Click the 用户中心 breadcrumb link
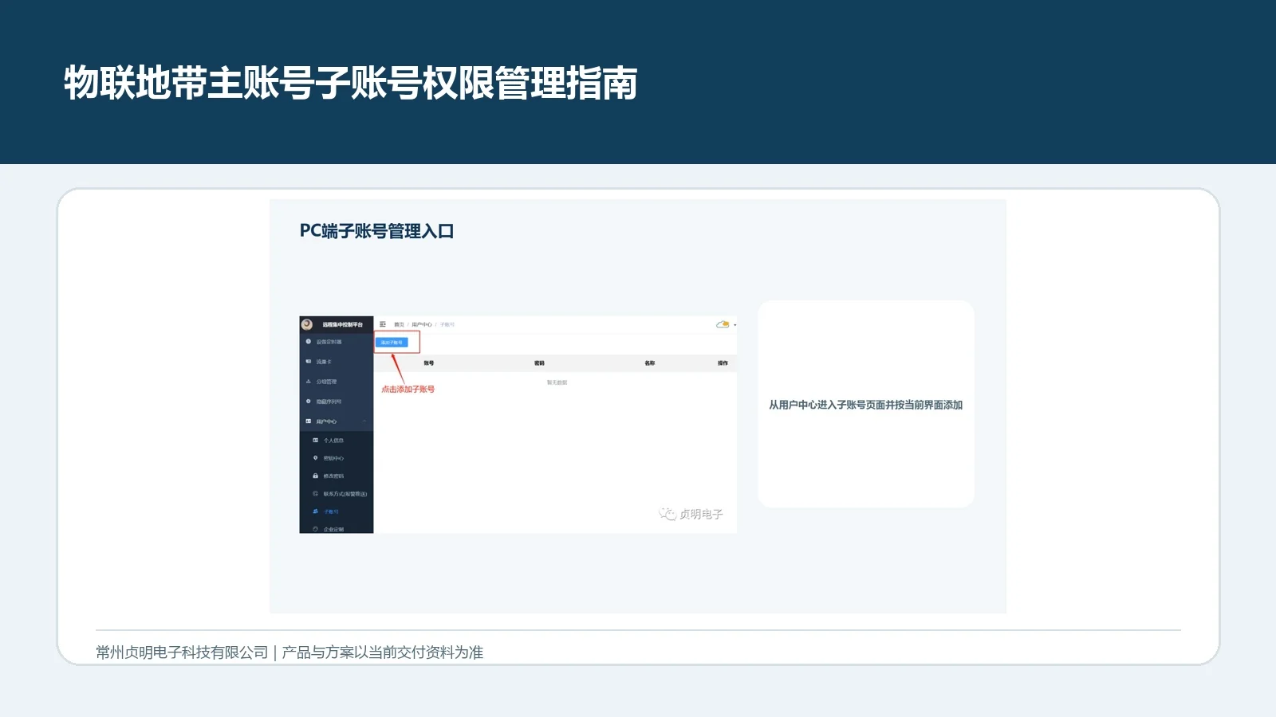This screenshot has width=1276, height=717. tap(422, 324)
